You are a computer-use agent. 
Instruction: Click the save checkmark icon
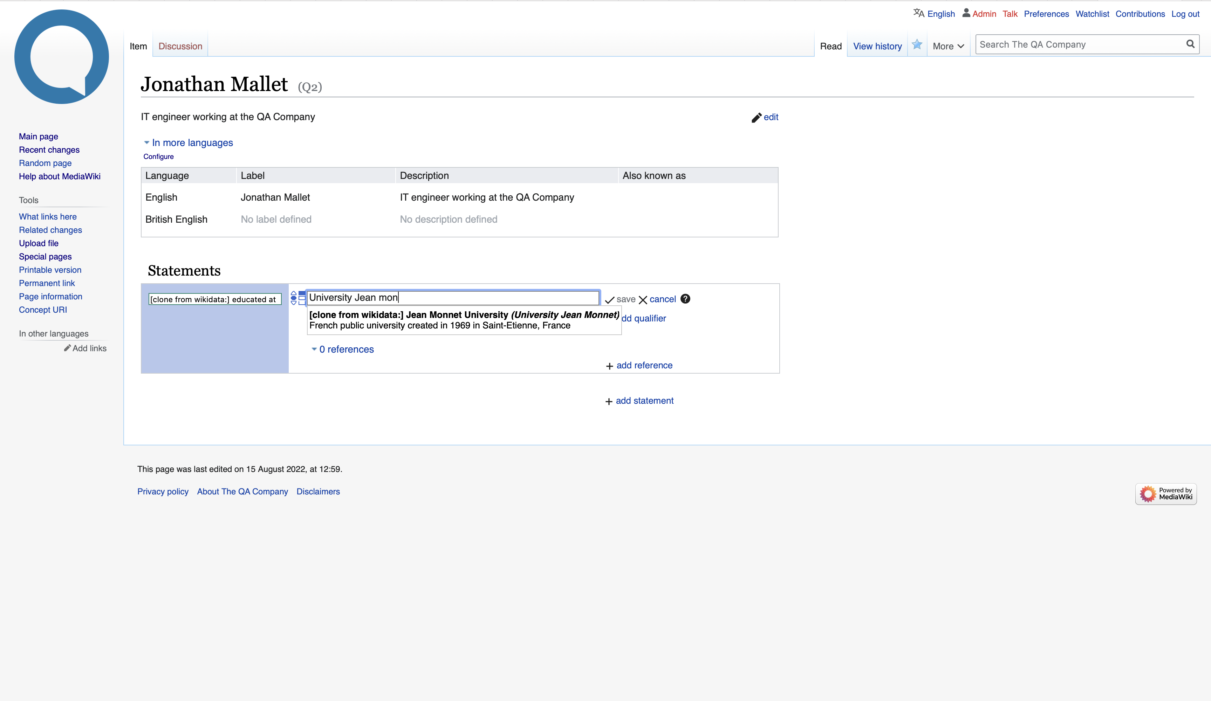click(x=609, y=300)
